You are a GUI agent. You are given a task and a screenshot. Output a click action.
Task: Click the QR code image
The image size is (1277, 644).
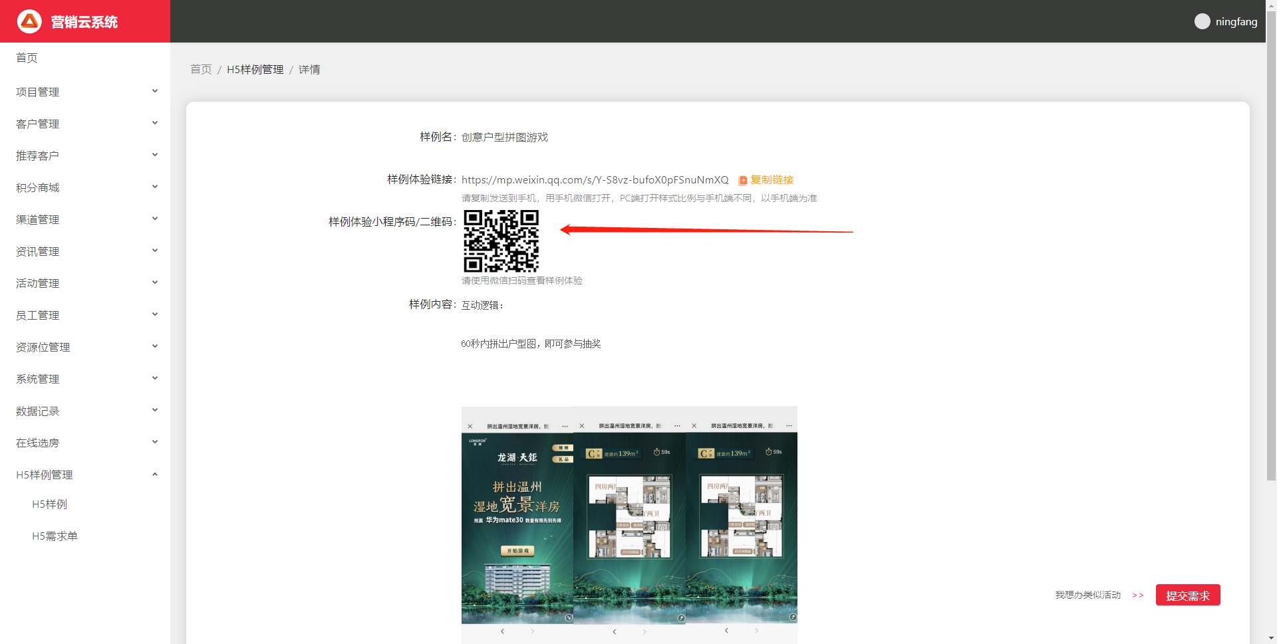501,241
